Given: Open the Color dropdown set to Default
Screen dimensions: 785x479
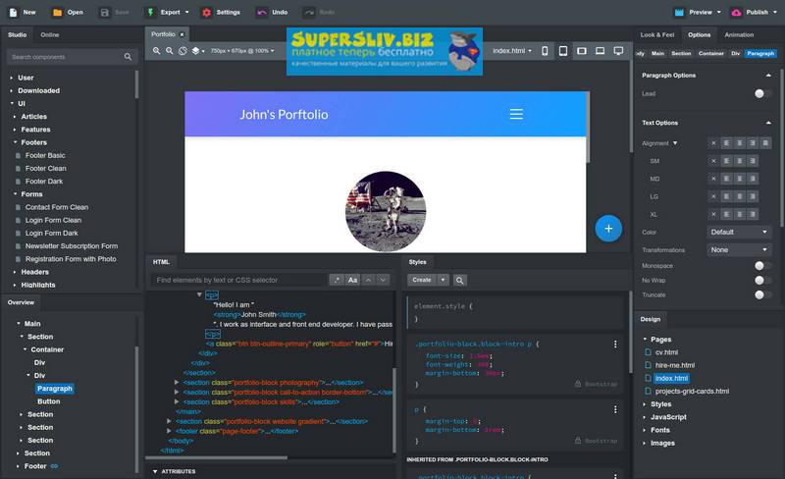Looking at the screenshot, I should [739, 232].
